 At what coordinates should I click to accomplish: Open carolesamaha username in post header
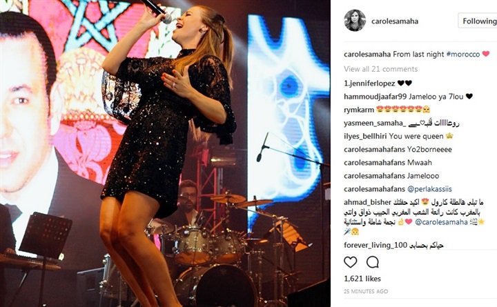[395, 21]
